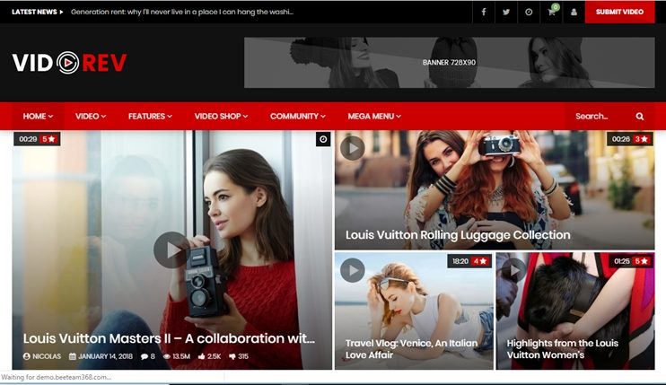Click the 00:29 duration label

pos(28,139)
